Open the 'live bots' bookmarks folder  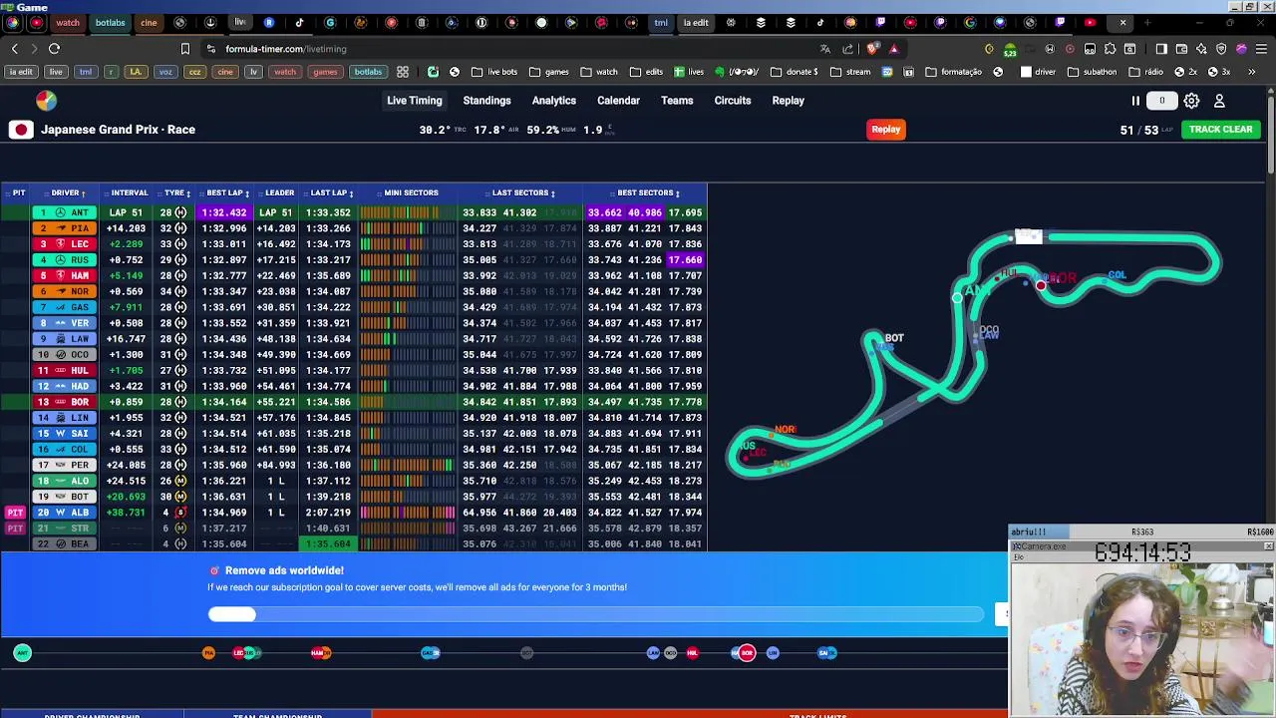tap(494, 72)
